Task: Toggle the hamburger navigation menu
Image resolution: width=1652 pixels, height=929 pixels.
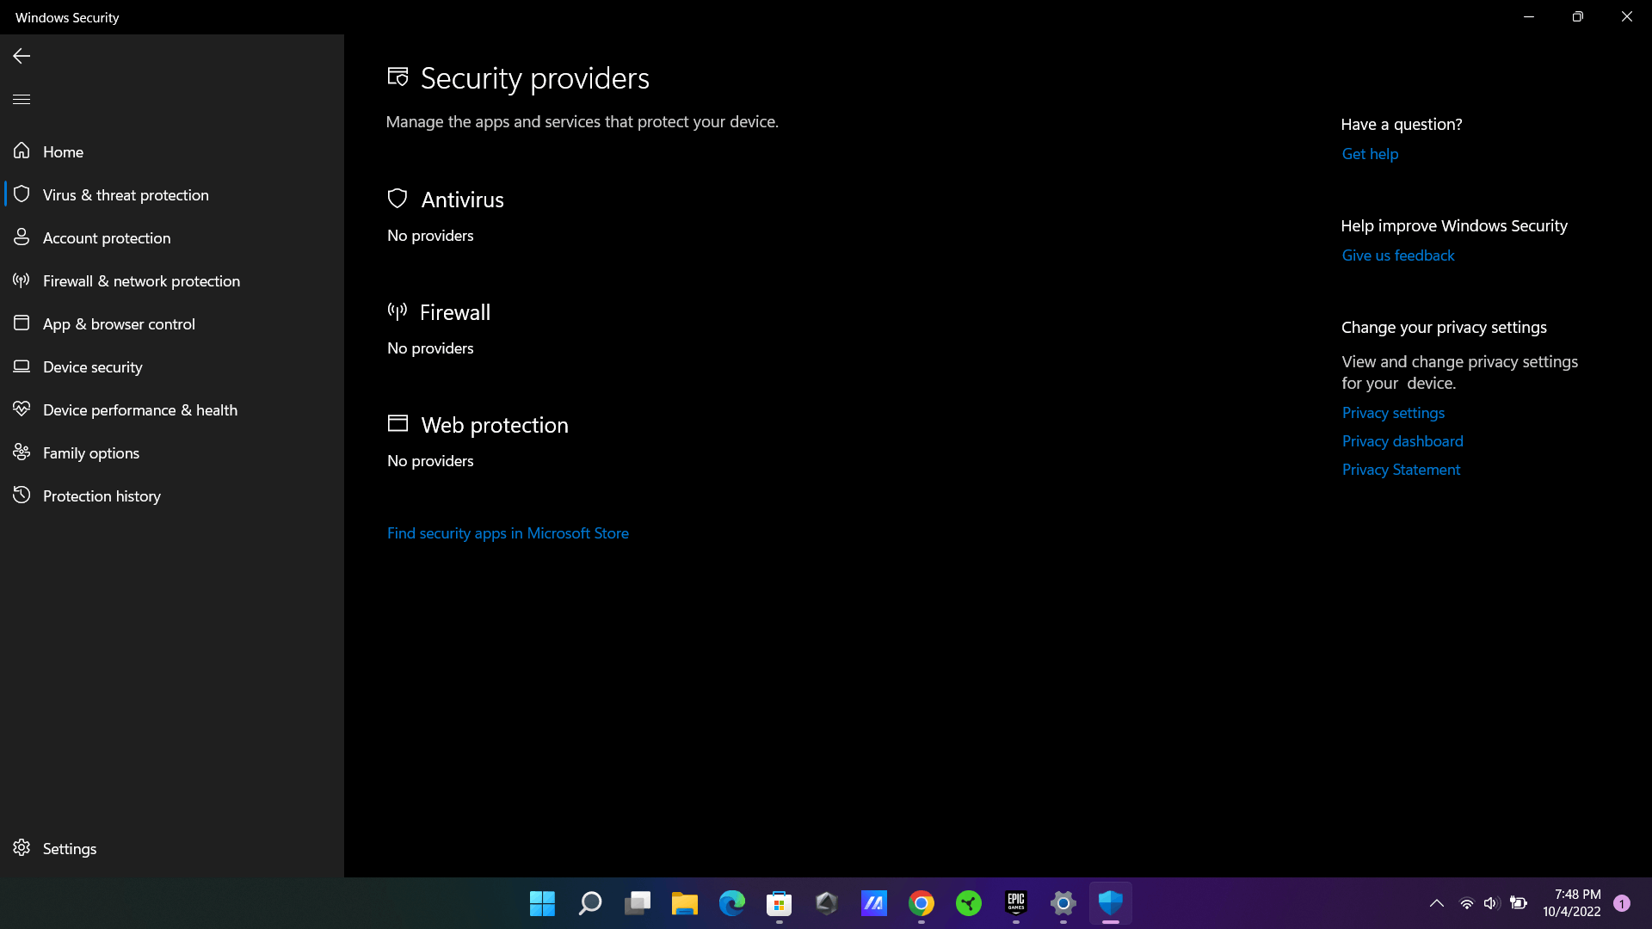Action: click(x=22, y=99)
